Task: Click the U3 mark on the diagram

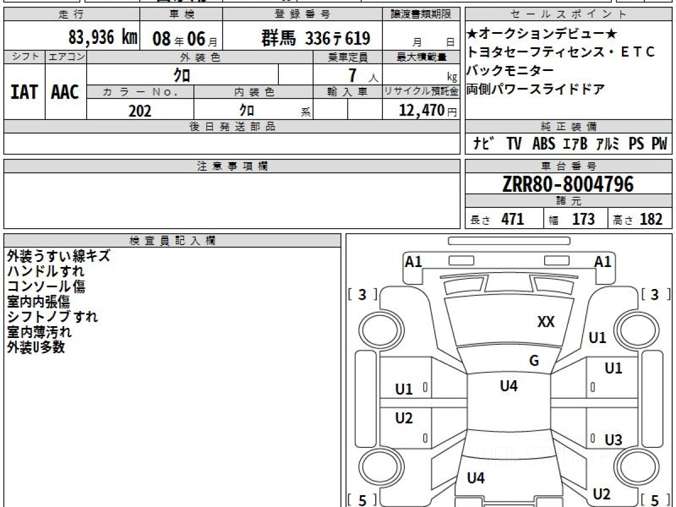Action: point(613,439)
